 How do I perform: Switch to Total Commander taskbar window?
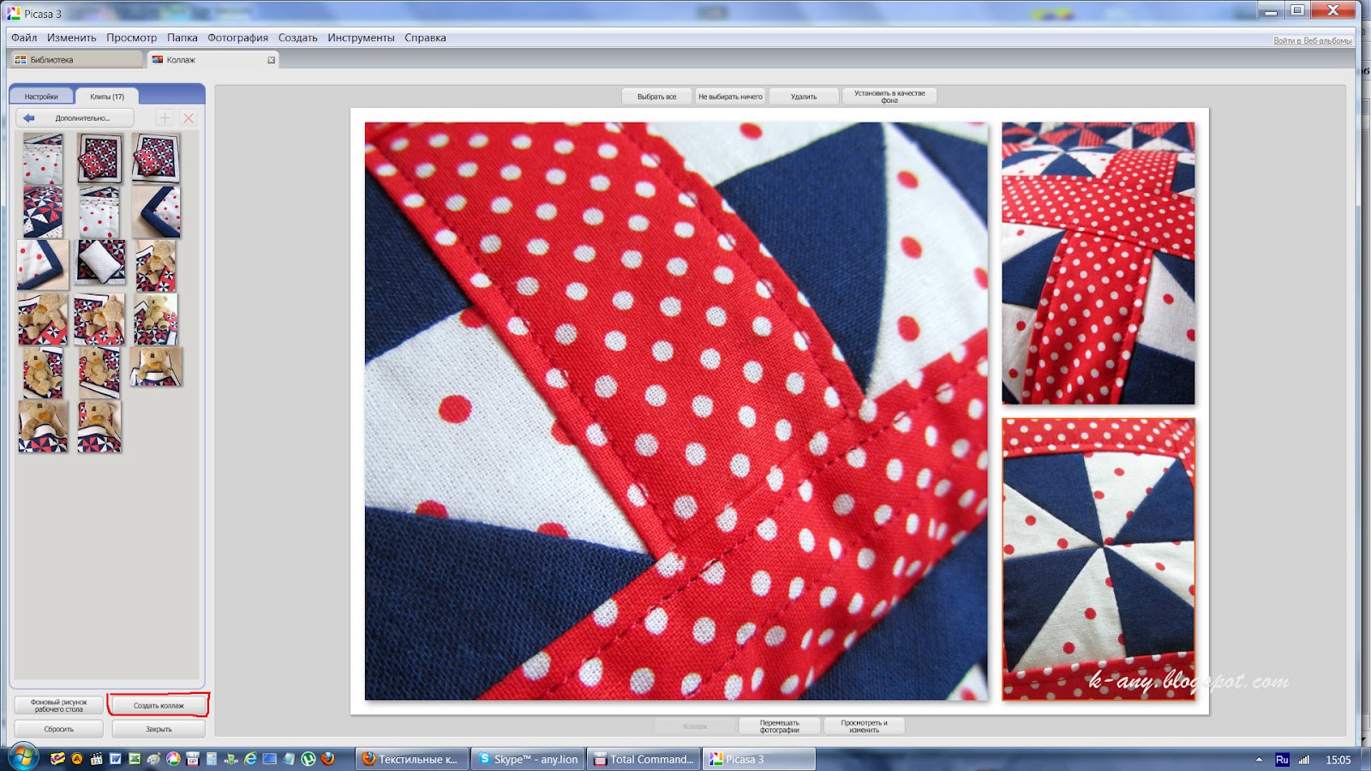click(x=644, y=759)
